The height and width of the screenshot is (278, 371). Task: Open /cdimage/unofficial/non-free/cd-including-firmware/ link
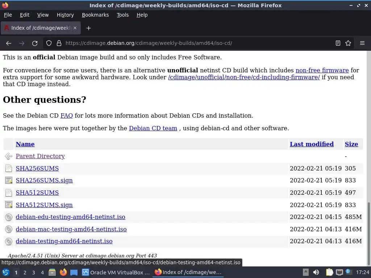point(244,77)
